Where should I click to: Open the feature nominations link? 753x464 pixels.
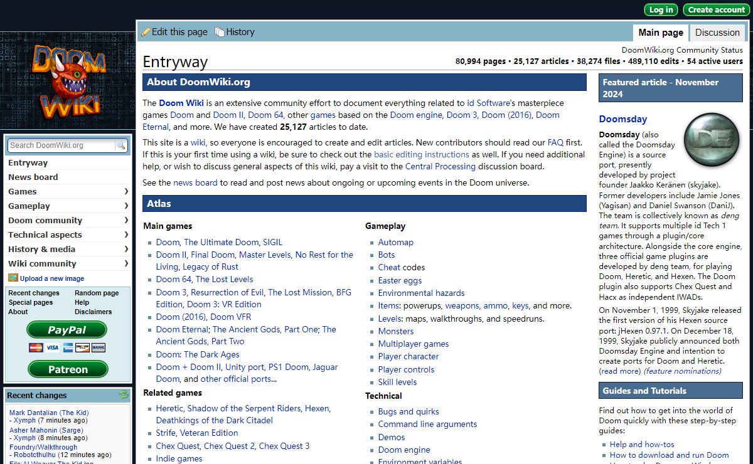click(x=682, y=371)
